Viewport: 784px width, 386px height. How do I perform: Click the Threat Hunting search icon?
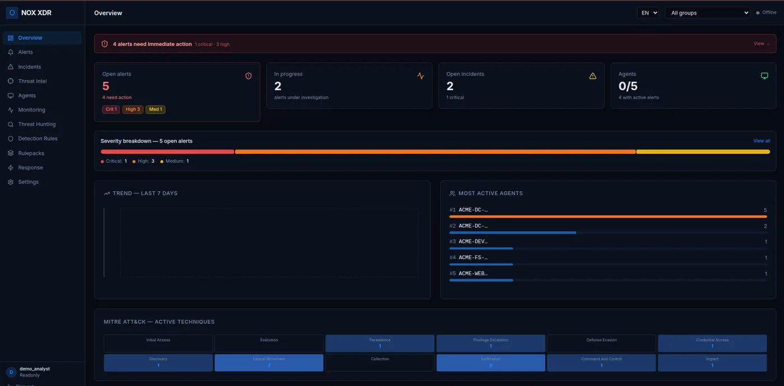point(11,124)
